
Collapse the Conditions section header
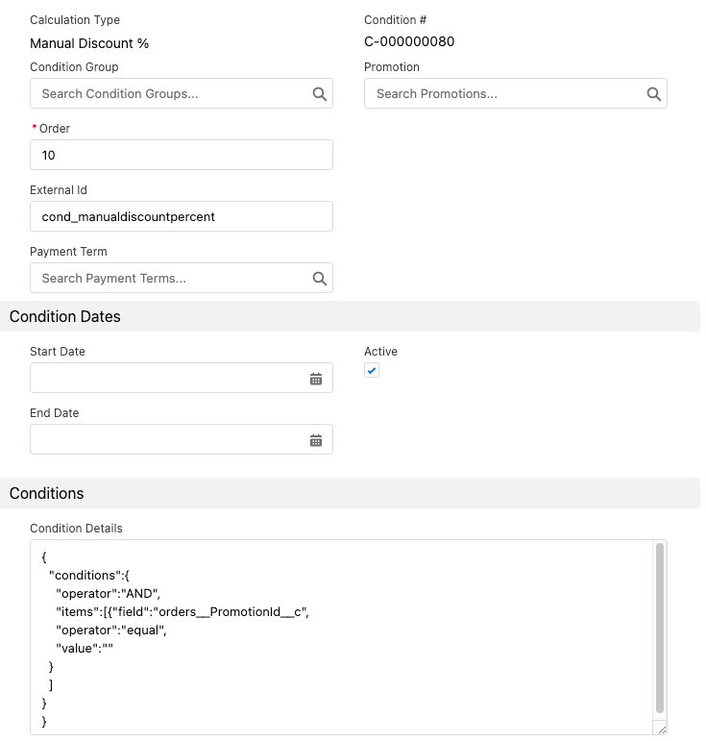tap(47, 493)
